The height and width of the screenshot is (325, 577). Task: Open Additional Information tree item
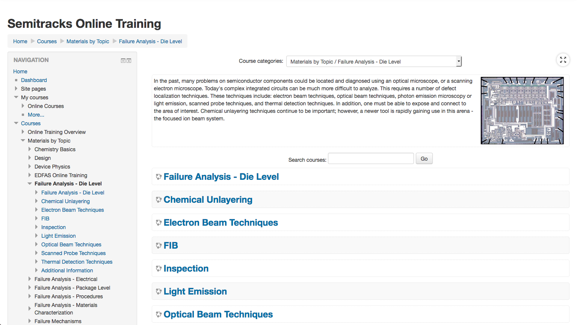tap(67, 270)
